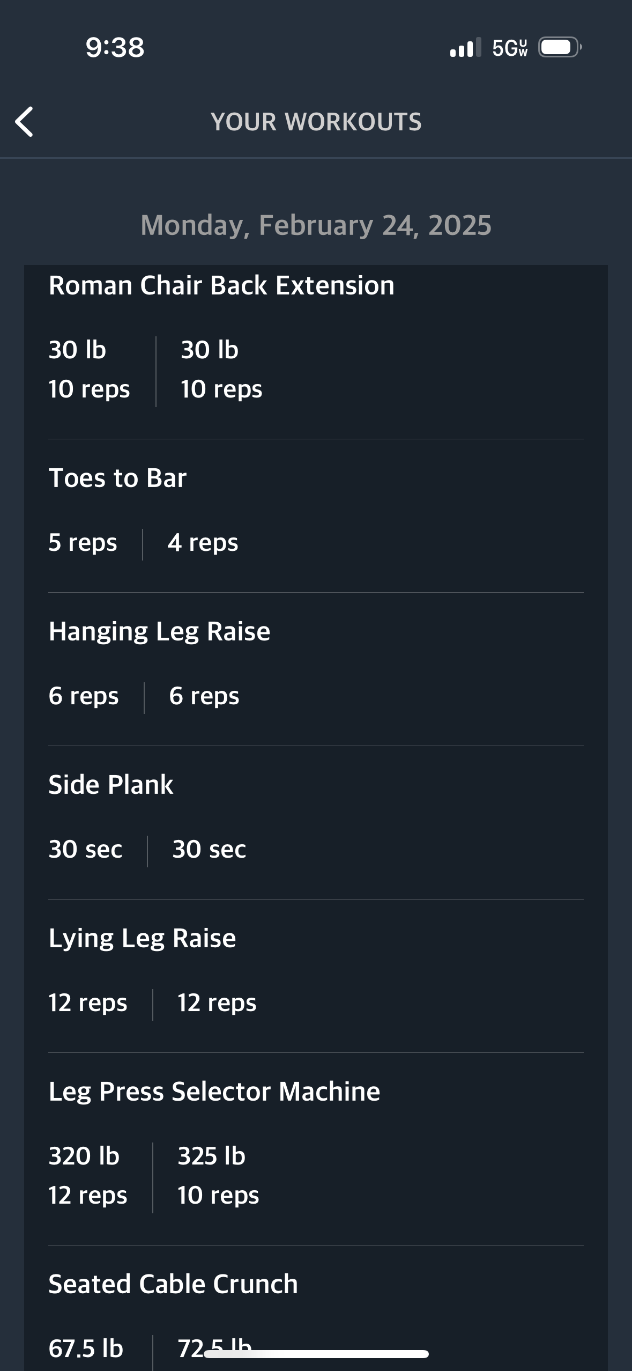The height and width of the screenshot is (1371, 632).
Task: Tap the back arrow icon
Action: coord(25,122)
